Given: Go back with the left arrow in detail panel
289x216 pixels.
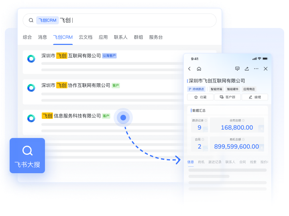Looking at the screenshot, I should coord(189,69).
